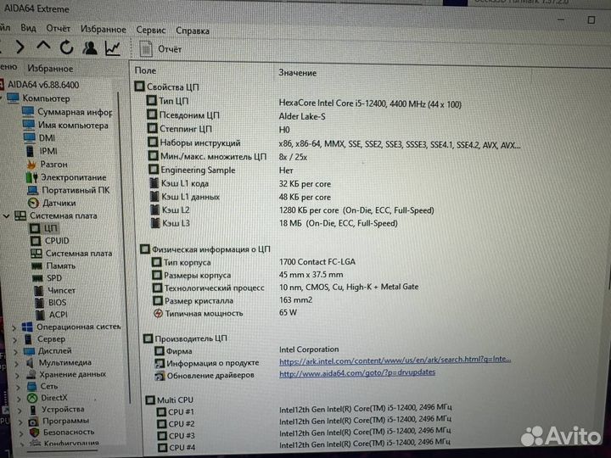This screenshot has height=458, width=611.
Task: Click the Refresh toolbar icon
Action: coord(67,47)
